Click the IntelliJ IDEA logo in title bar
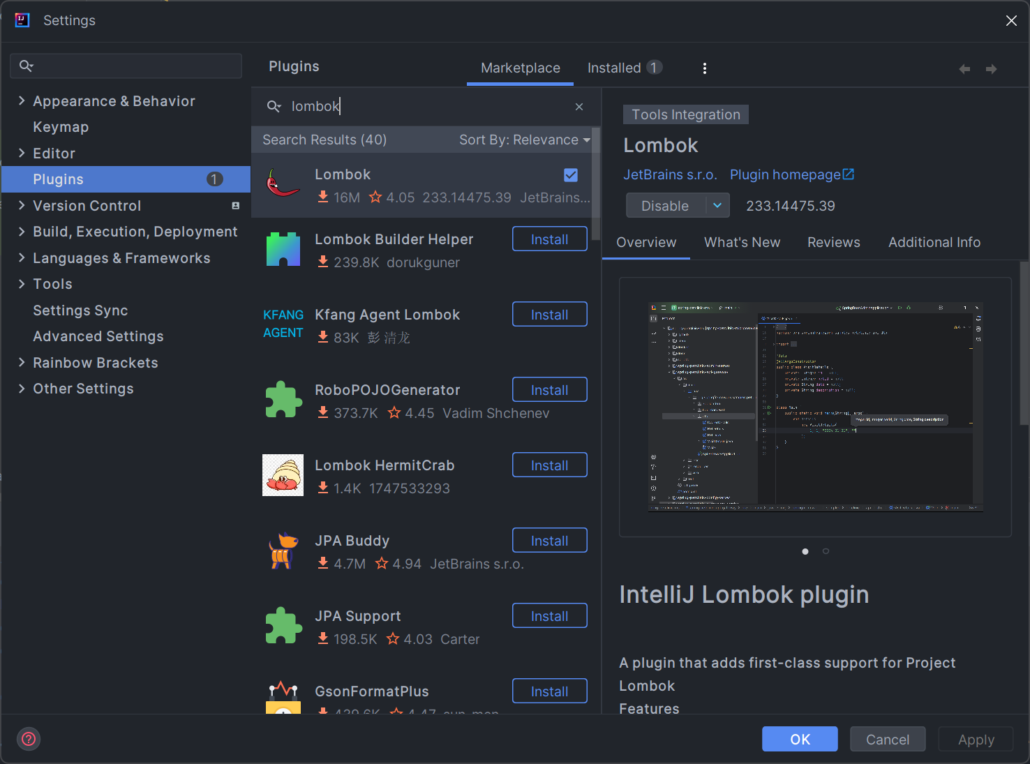1030x764 pixels. (x=22, y=20)
